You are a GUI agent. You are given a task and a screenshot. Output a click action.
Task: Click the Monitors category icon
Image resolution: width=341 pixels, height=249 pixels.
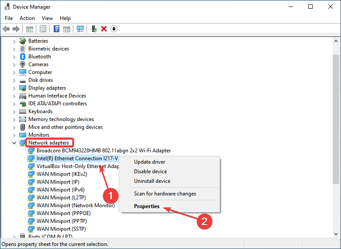[23, 135]
